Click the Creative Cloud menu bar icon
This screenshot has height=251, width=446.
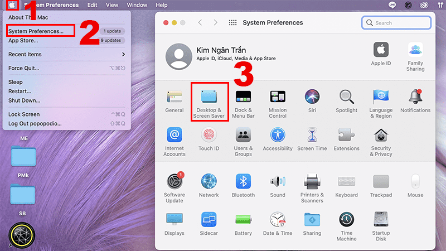click(x=424, y=5)
